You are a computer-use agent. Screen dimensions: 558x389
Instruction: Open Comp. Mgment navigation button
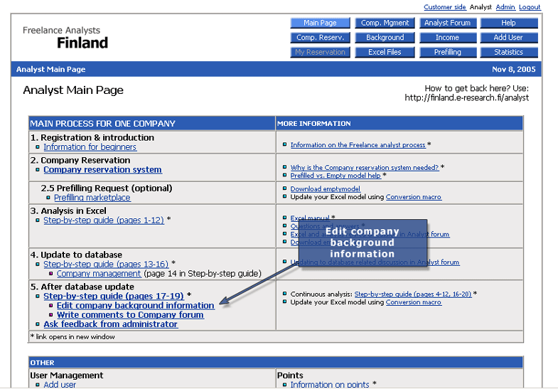[x=385, y=23]
